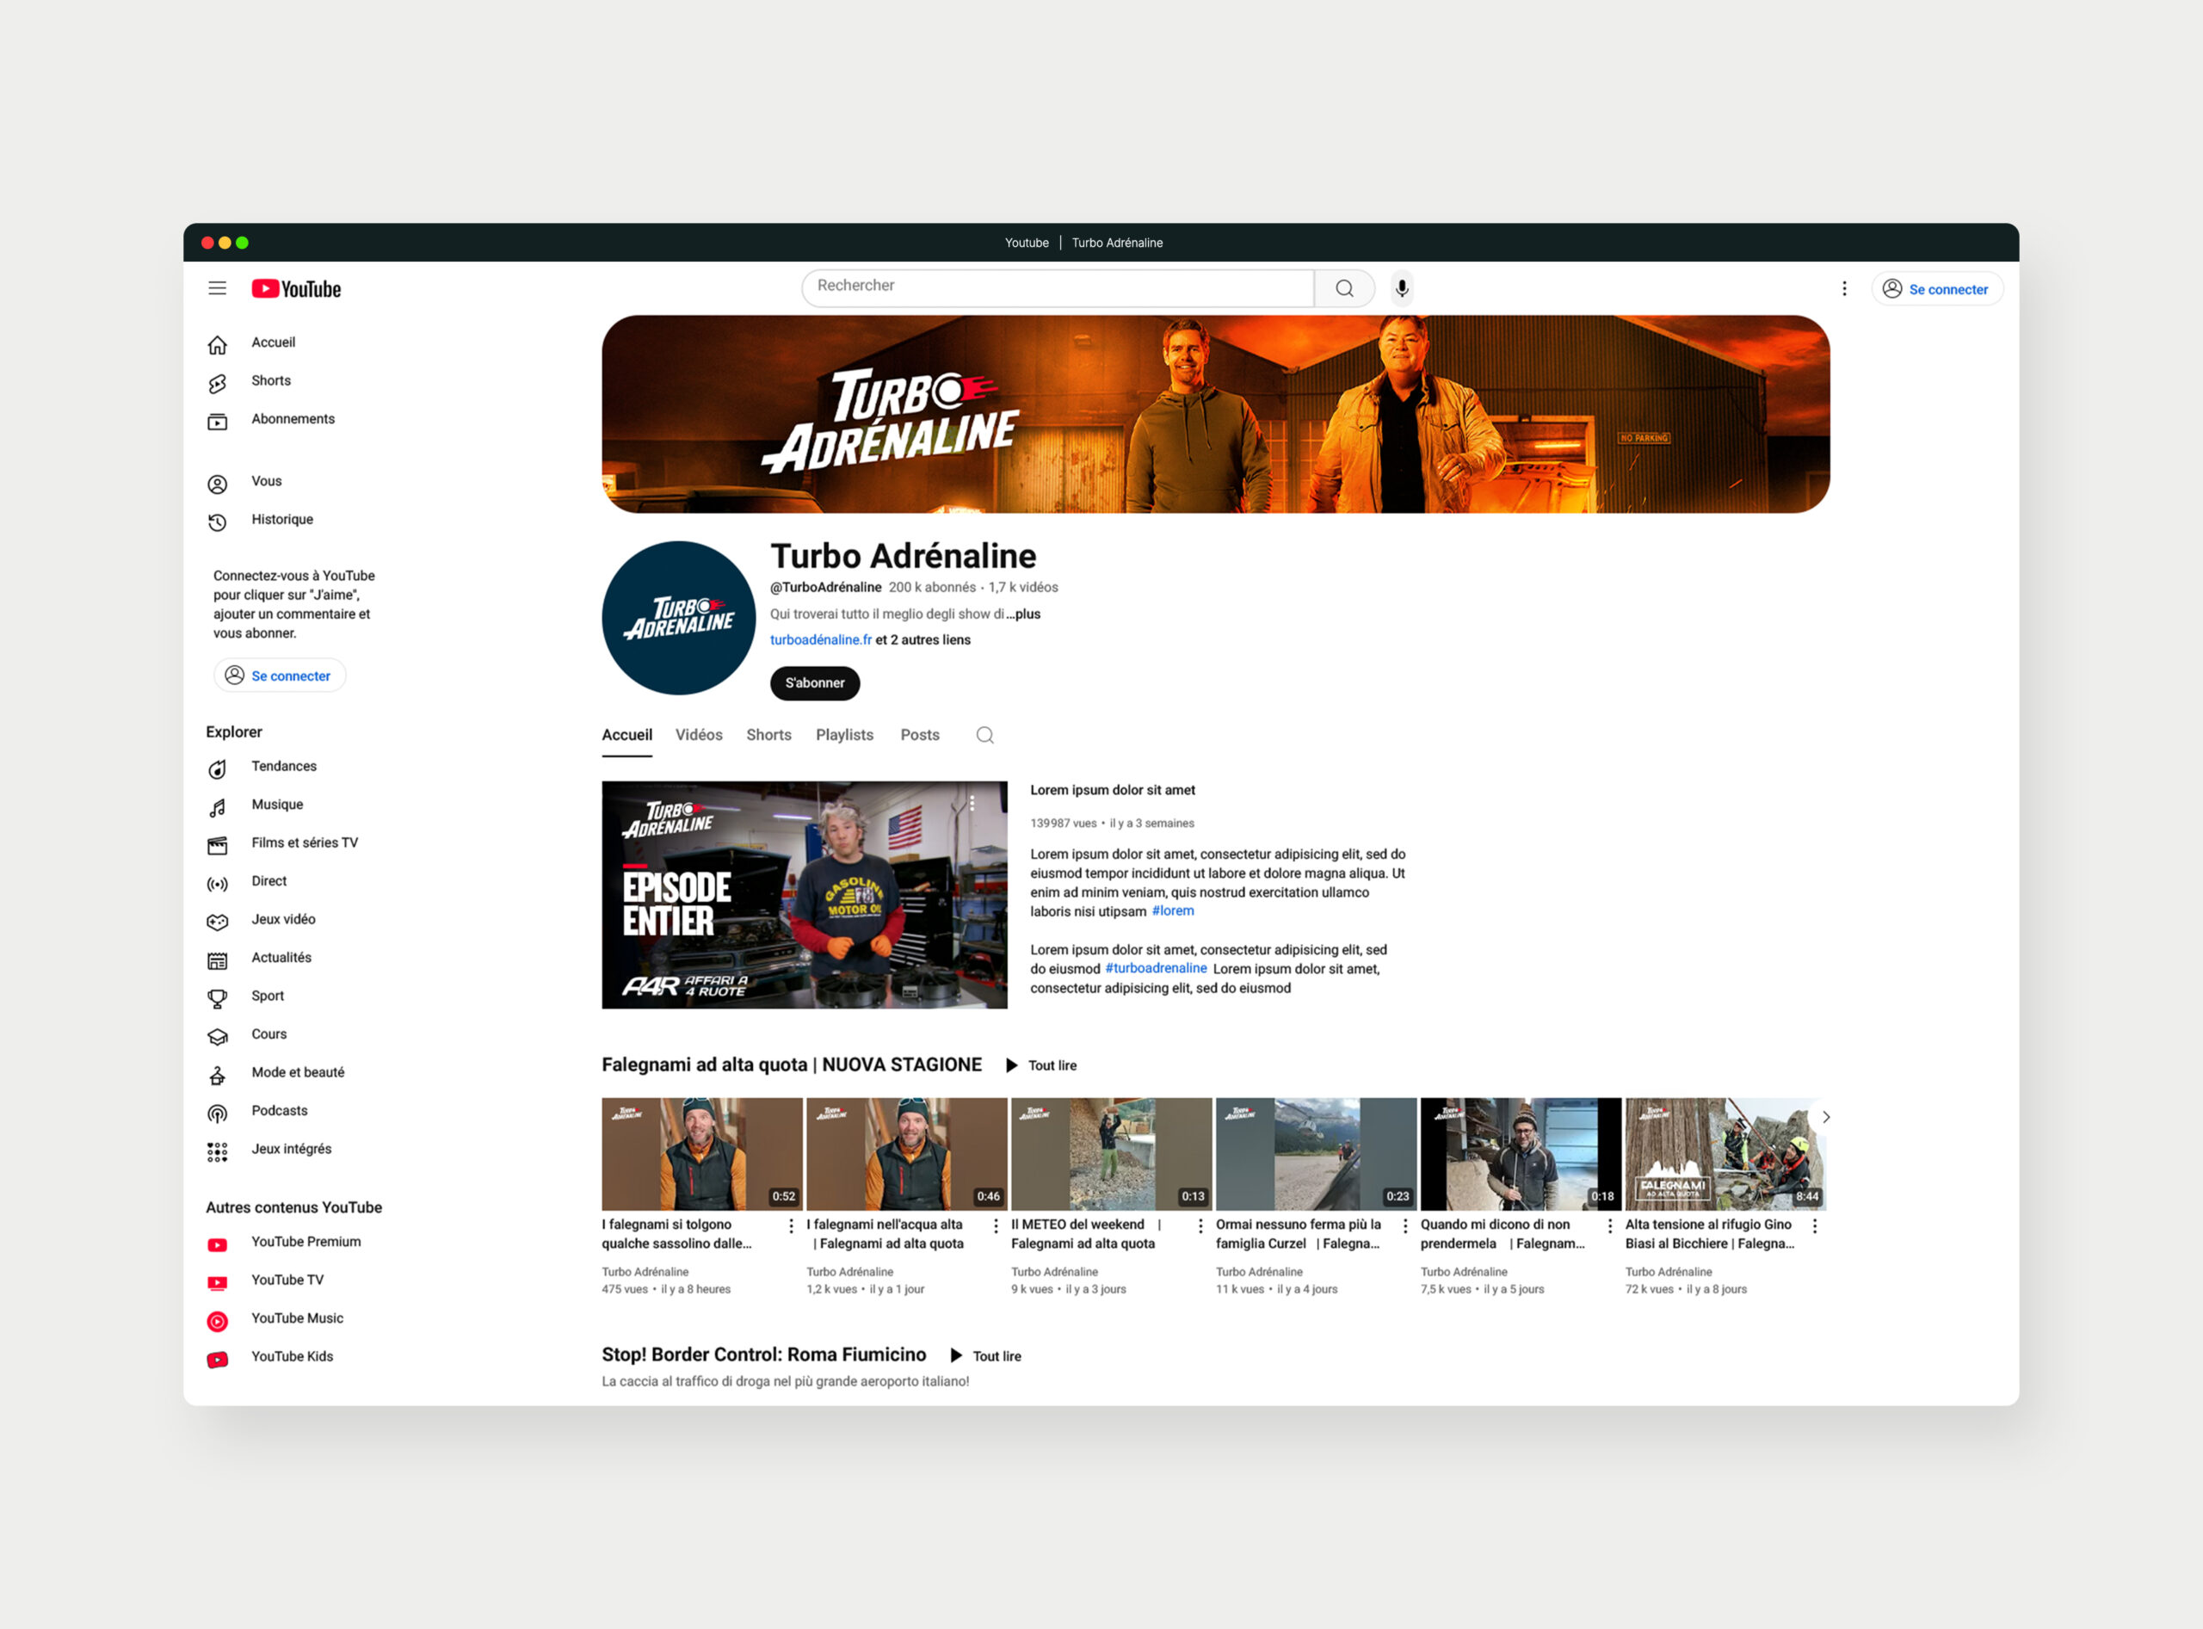Screen dimensions: 2203x1629
Task: Open 'Lorem ipsum dolor sit amet' video title
Action: [x=1113, y=791]
